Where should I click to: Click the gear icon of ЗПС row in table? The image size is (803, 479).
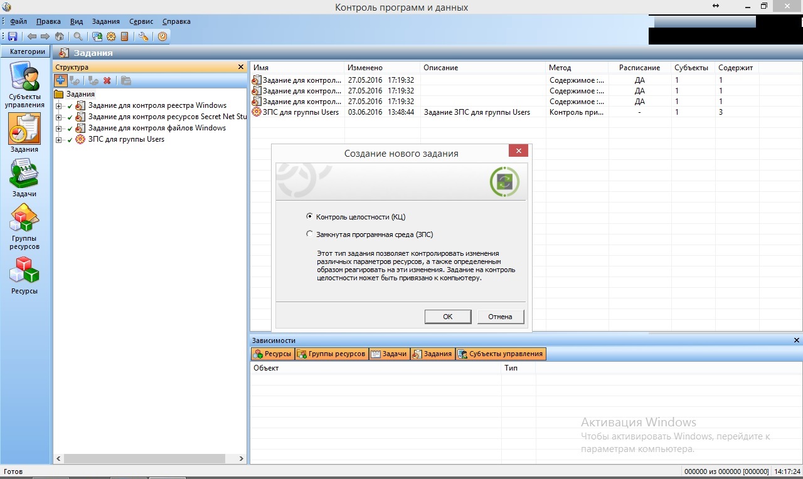click(x=256, y=112)
